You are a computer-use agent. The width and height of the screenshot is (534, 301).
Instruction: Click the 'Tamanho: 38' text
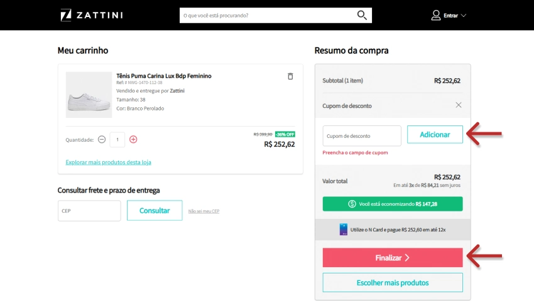click(x=131, y=100)
